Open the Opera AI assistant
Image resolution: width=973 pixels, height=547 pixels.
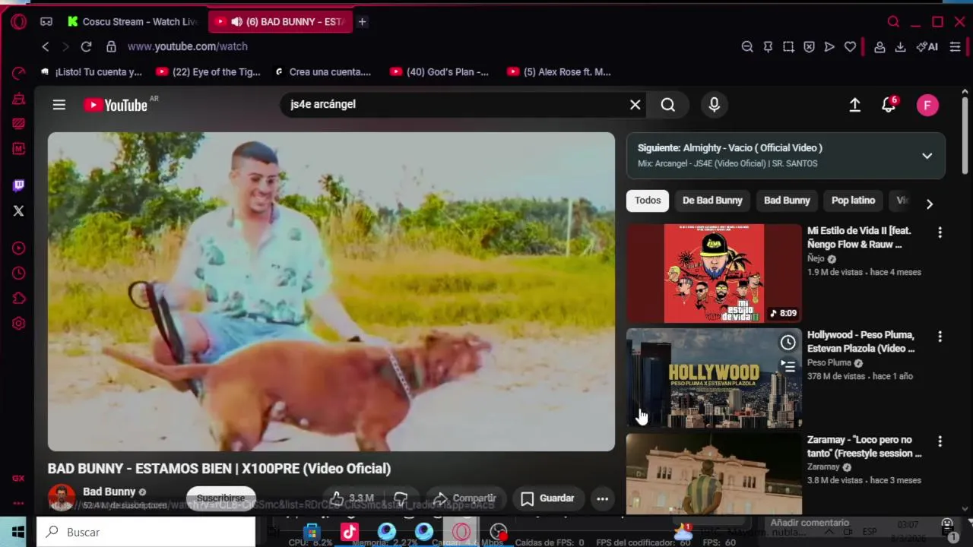[927, 46]
